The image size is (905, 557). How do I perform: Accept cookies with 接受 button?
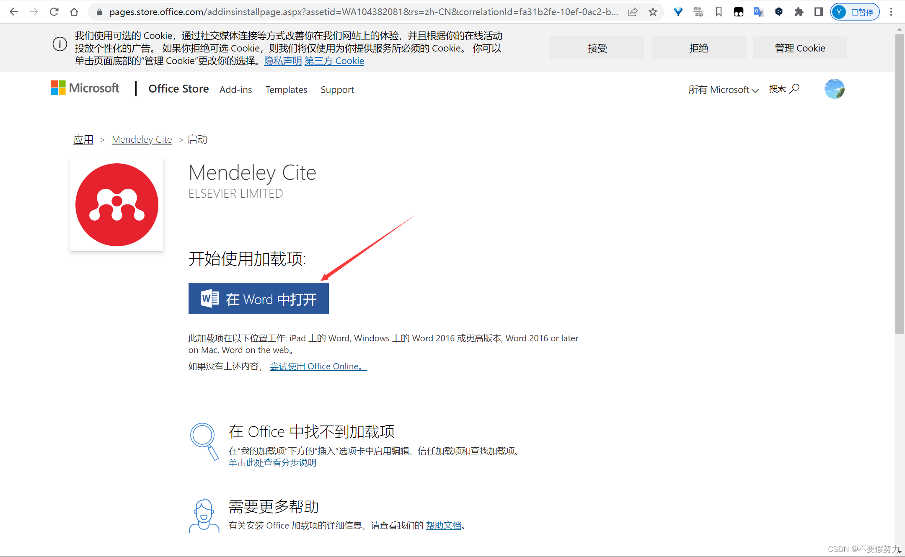(597, 48)
